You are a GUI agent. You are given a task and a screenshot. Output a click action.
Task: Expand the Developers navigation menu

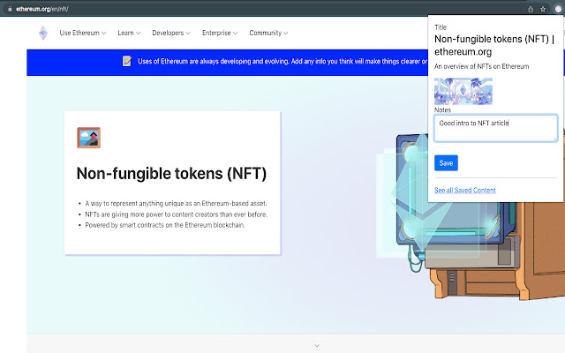[x=171, y=33]
